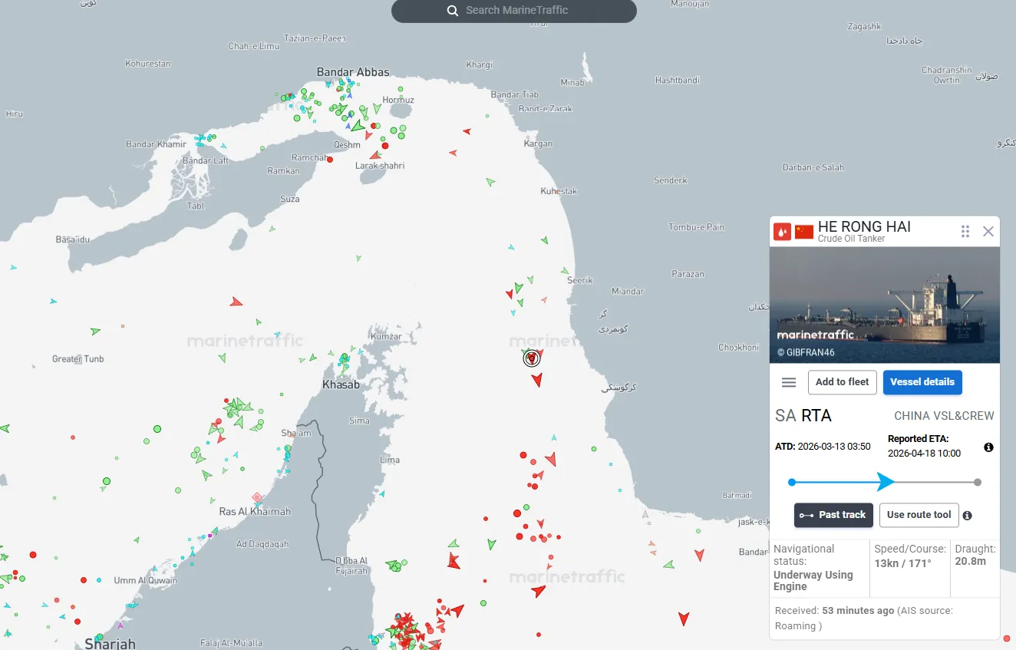Open Vessel details
The height and width of the screenshot is (650, 1016).
click(x=922, y=382)
